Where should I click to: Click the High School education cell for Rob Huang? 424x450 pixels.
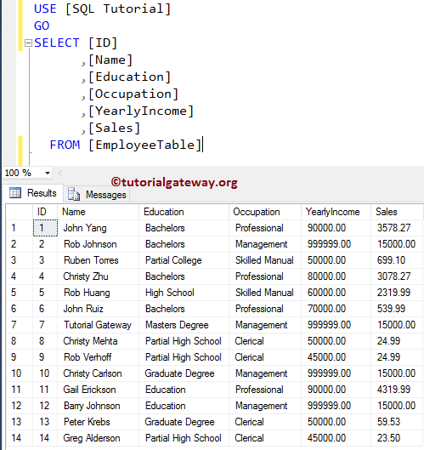click(x=184, y=293)
